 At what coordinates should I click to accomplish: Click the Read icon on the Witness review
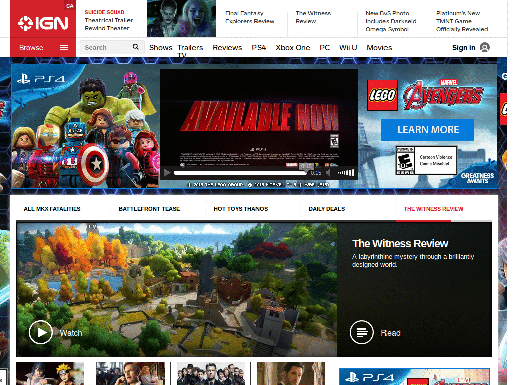point(361,332)
